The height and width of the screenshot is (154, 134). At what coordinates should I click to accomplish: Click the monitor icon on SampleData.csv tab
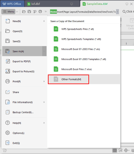pos(127,4)
